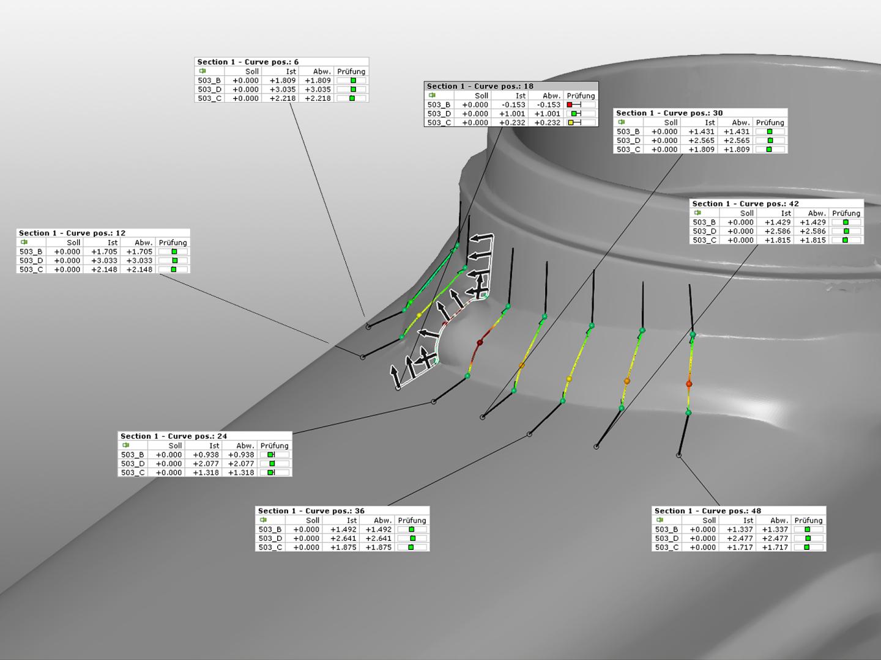Click the element flag icon in Curve pos.: 30 label
Screen dimensions: 881x660
click(622, 122)
